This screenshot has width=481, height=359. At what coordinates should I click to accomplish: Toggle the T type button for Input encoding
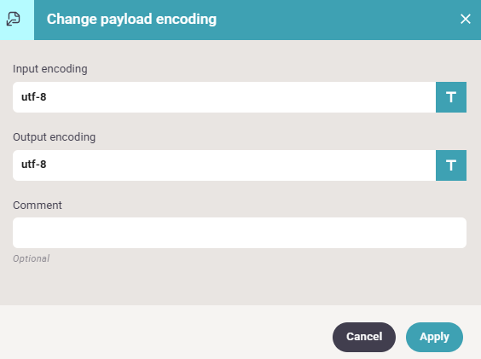pos(451,97)
